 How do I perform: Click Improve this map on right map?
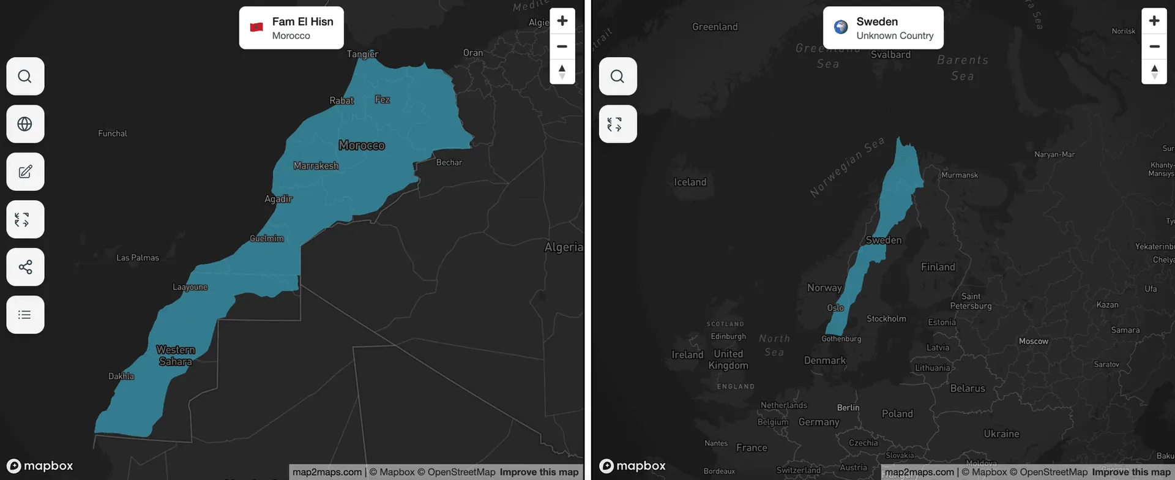[1132, 472]
